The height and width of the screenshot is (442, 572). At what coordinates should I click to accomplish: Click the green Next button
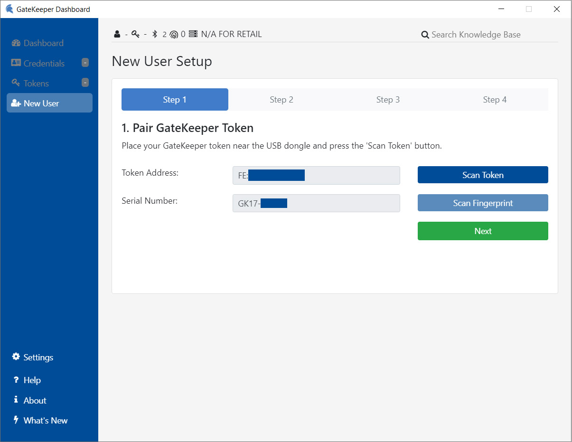tap(483, 231)
